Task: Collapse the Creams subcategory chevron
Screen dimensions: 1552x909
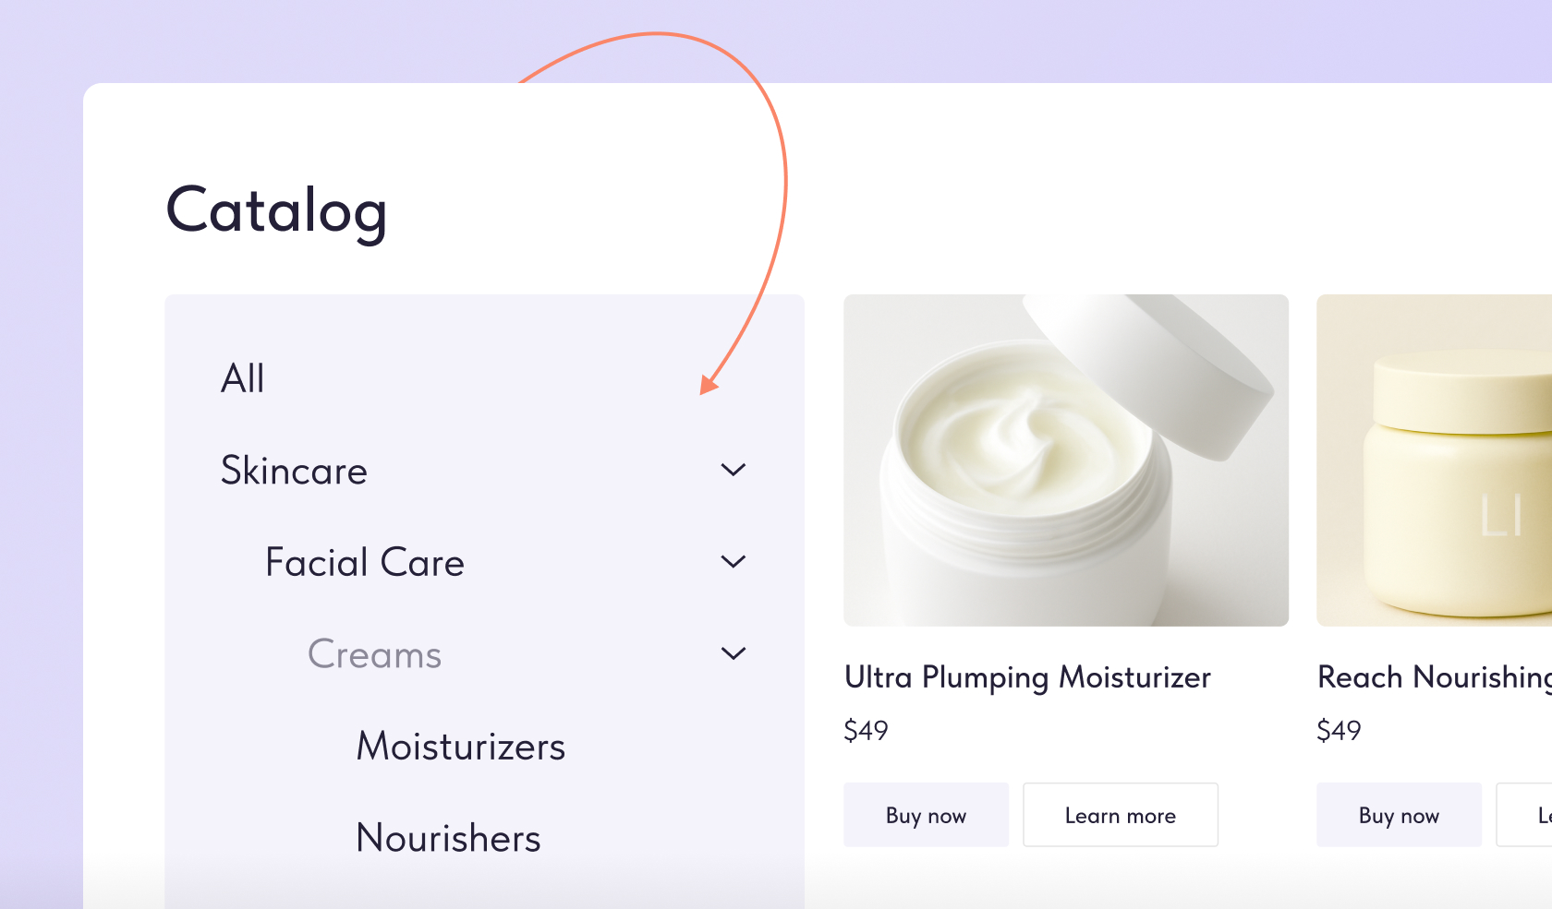Action: [733, 653]
